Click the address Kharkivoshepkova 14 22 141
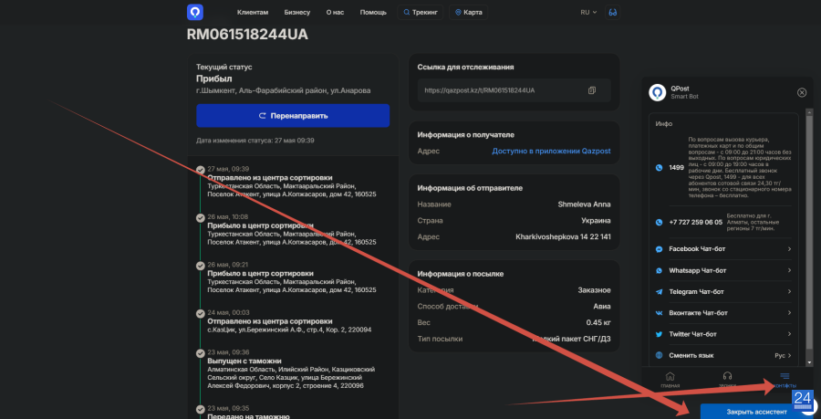Screen dimensions: 821x419 click(x=564, y=237)
